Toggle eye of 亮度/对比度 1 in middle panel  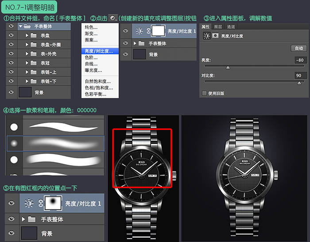point(125,31)
